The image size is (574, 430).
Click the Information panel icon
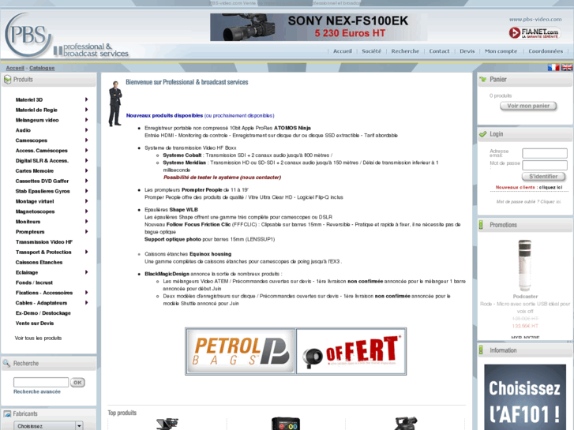(x=481, y=350)
